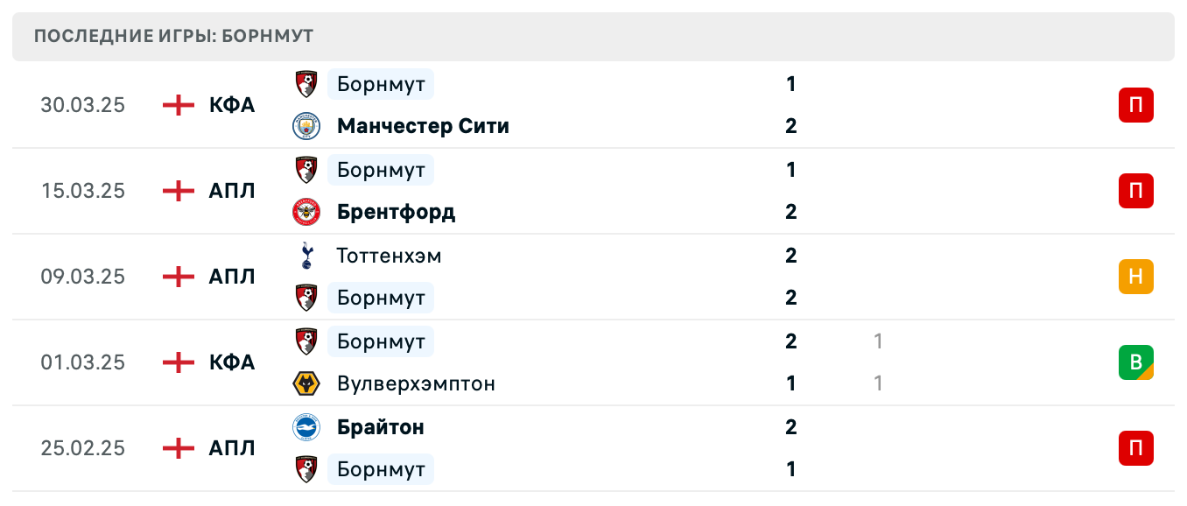Screen dimensions: 1187x506
Task: Click the Wolverhampton wolf logo
Action: click(306, 383)
